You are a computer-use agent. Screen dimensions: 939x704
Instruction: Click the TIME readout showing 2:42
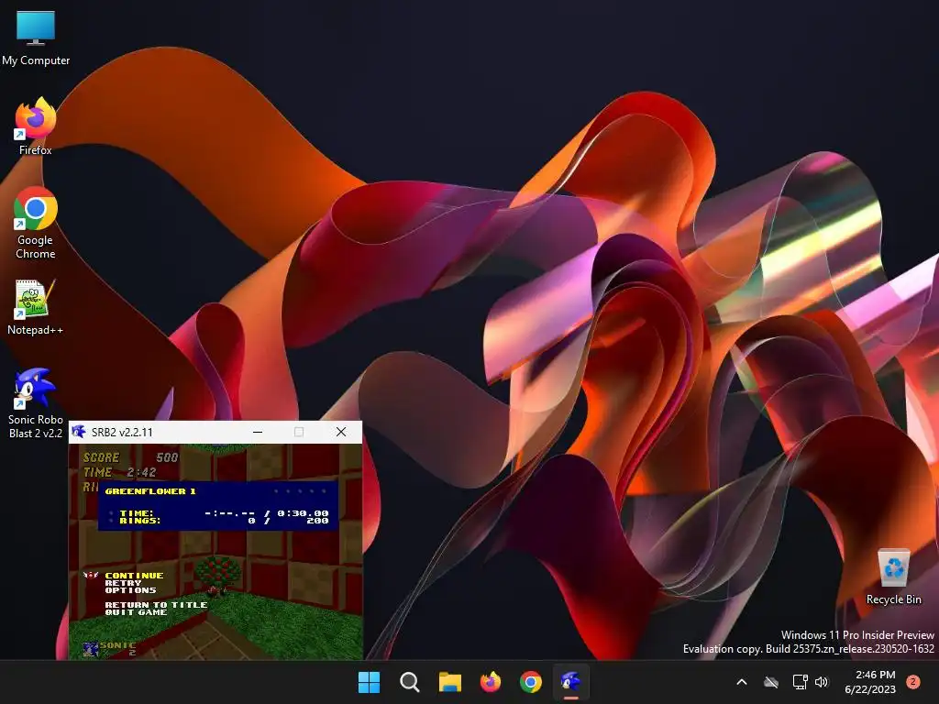point(120,472)
